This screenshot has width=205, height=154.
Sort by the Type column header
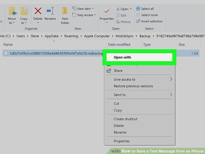point(147,44)
